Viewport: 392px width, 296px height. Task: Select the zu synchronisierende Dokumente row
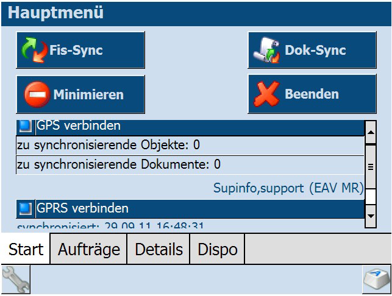point(190,165)
